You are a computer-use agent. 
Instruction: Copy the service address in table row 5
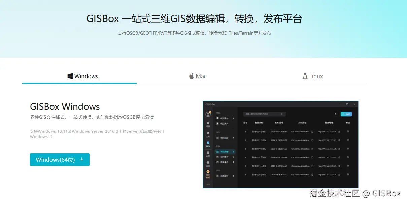pos(339,166)
